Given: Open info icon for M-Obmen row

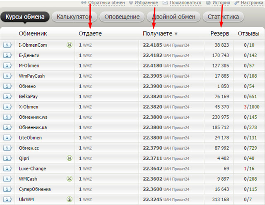Looking at the screenshot, I should click(7, 66).
